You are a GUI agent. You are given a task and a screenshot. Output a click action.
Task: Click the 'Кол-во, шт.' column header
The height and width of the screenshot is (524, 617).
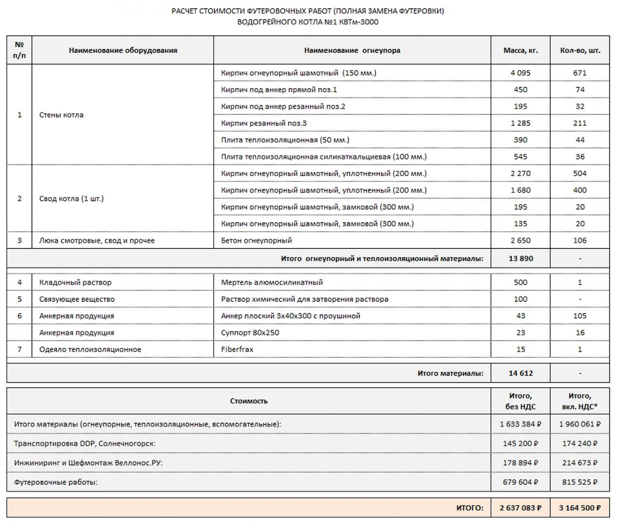point(580,50)
